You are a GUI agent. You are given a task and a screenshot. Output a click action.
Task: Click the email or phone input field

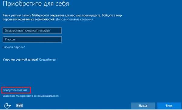[32, 31]
